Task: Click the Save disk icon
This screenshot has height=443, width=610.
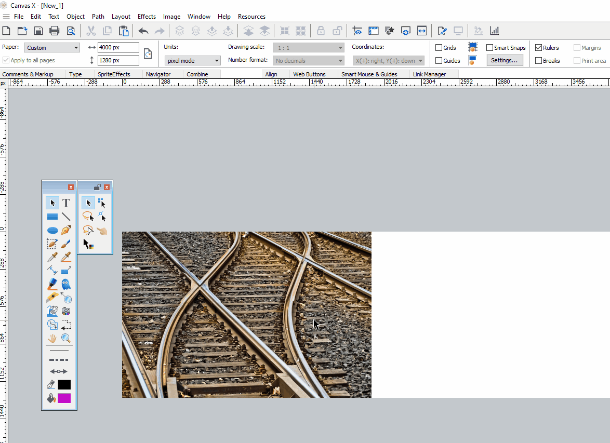Action: point(38,31)
